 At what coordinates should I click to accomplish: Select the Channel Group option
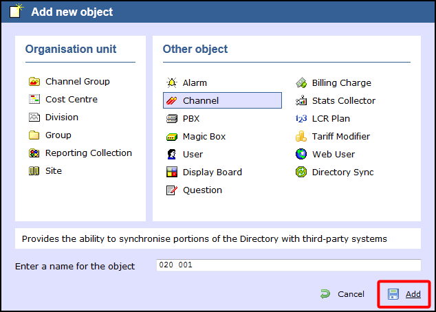click(x=77, y=82)
